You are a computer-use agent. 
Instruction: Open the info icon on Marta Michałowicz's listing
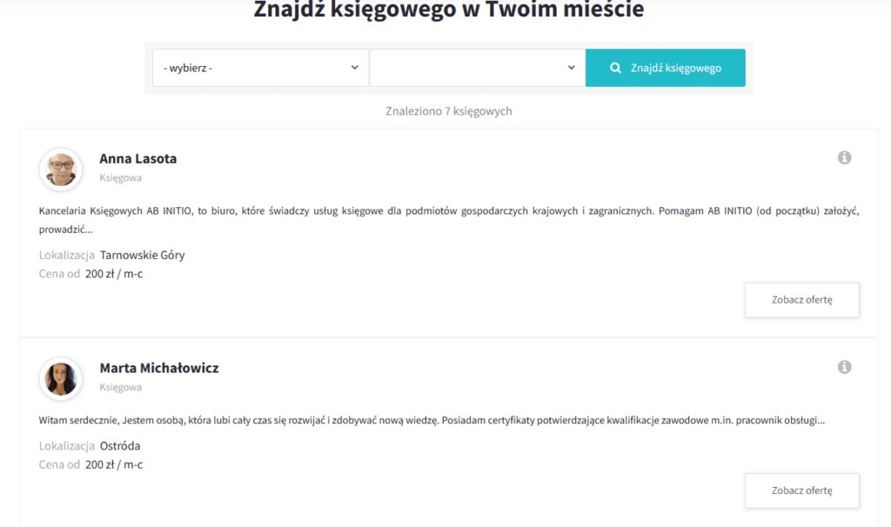pyautogui.click(x=845, y=367)
